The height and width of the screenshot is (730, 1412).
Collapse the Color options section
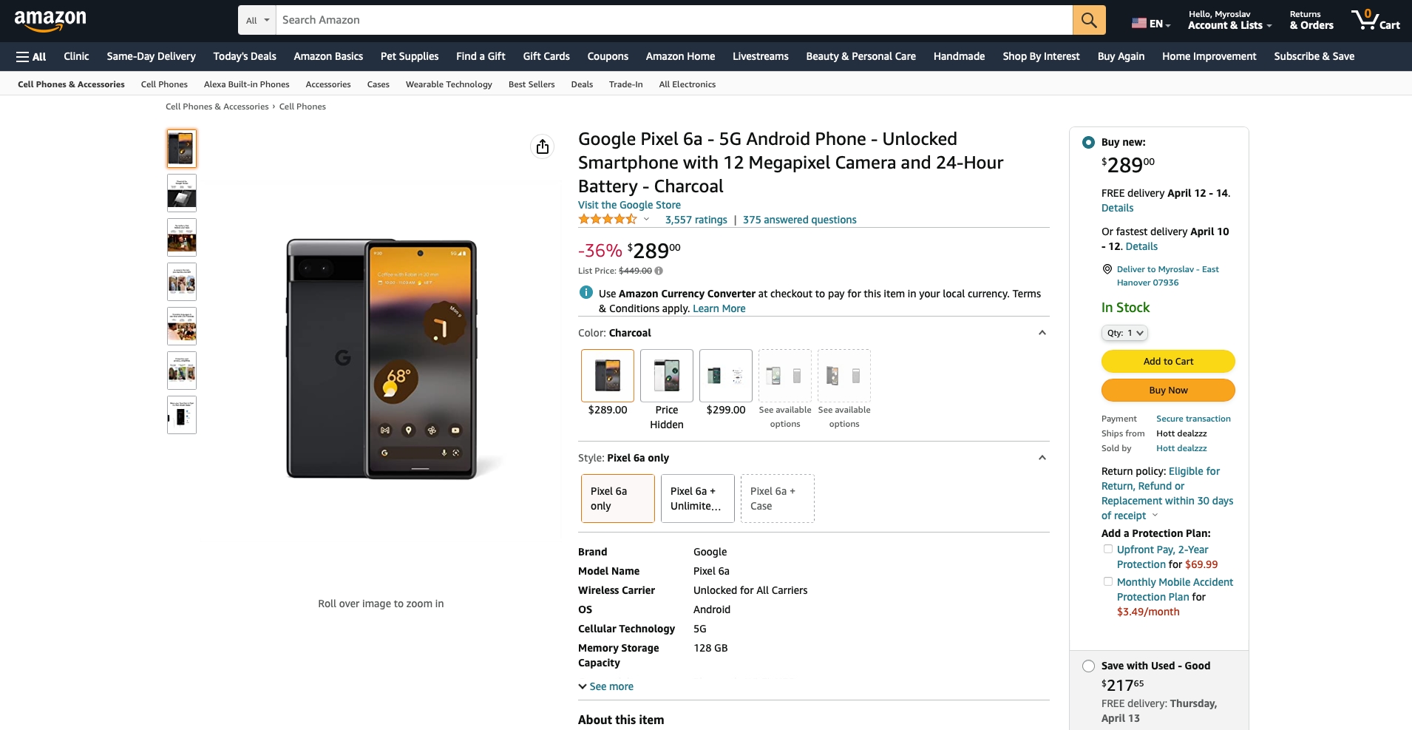[1042, 333]
